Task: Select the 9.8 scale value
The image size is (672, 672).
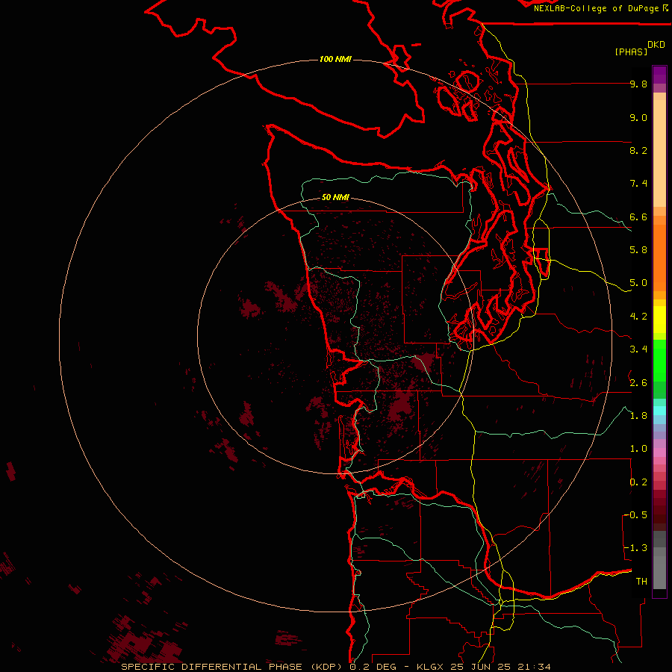Action: pos(638,84)
